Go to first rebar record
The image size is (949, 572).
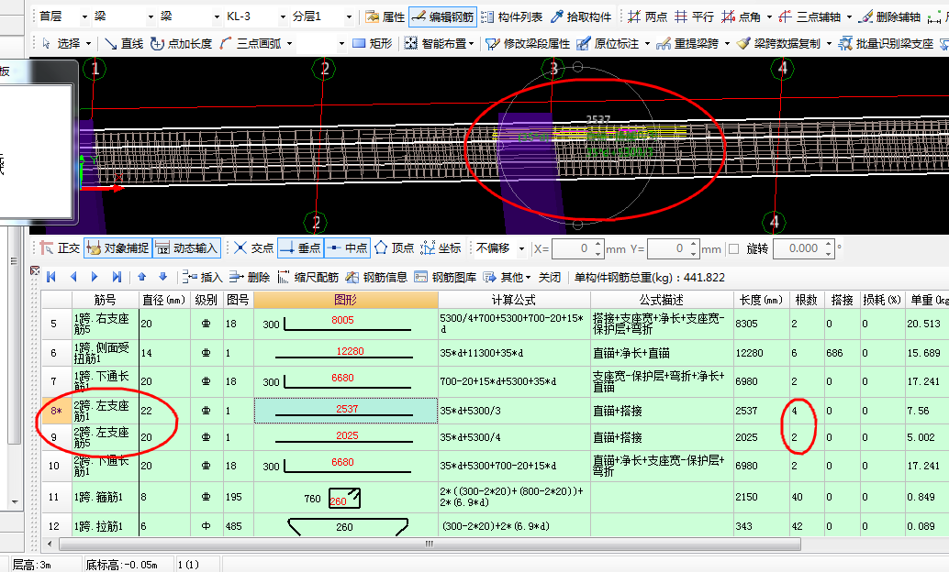coord(50,277)
